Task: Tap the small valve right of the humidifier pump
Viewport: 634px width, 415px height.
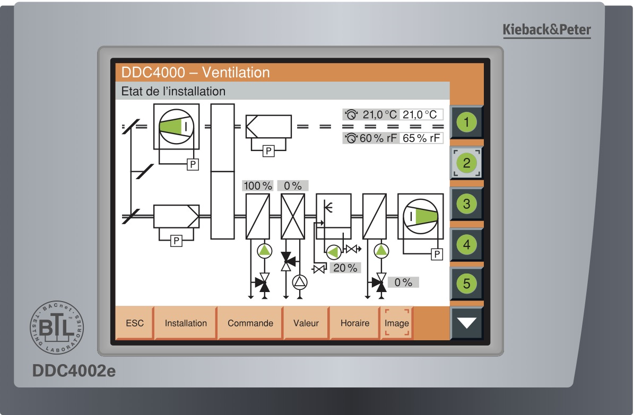Action: tap(352, 249)
